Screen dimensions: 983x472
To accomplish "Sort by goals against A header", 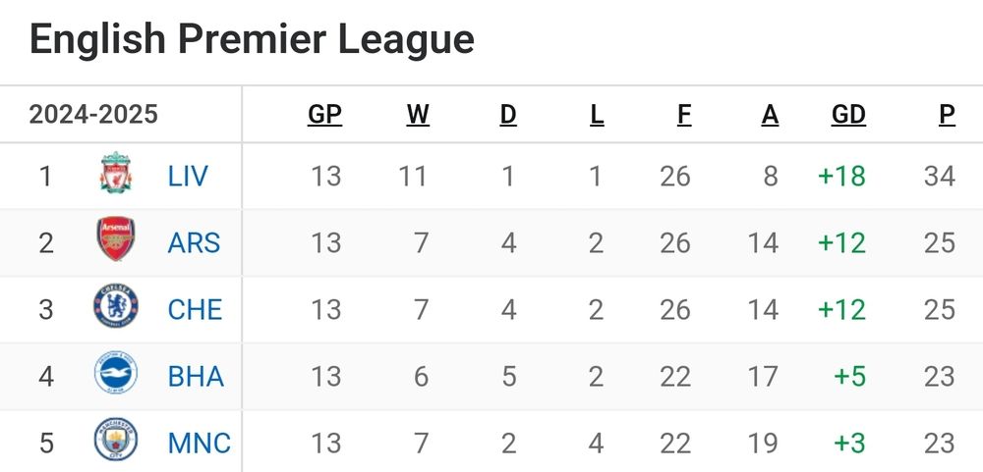I will 770,115.
